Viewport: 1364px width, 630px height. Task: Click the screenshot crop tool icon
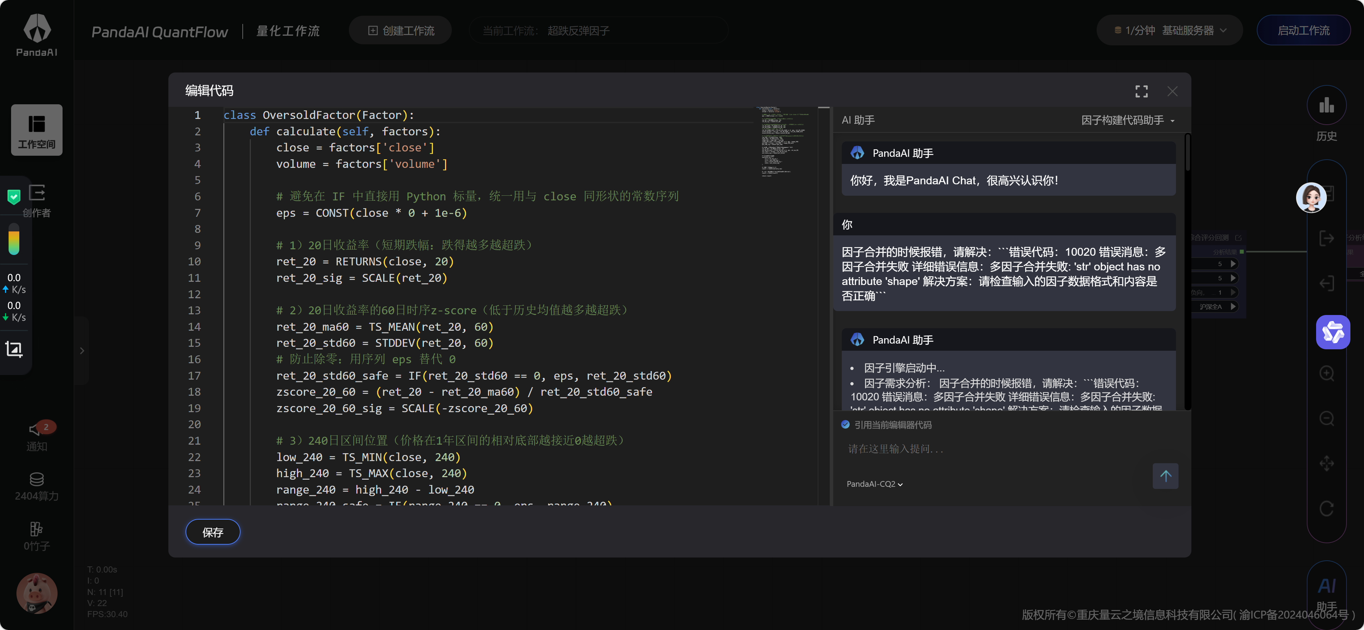[x=14, y=349]
